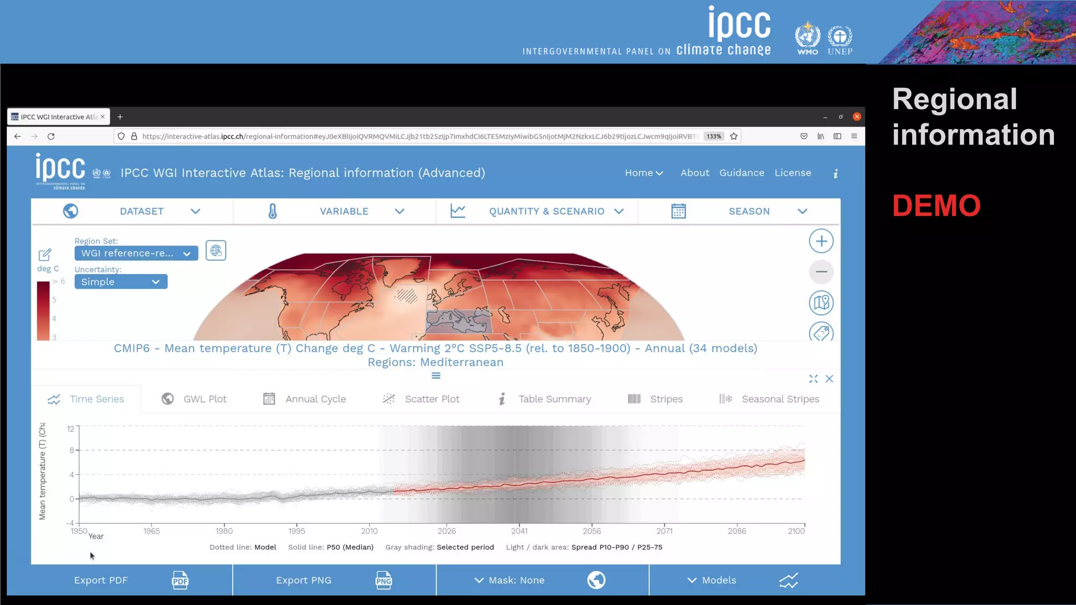
Task: Expand the Mask: None selector
Action: (x=510, y=580)
